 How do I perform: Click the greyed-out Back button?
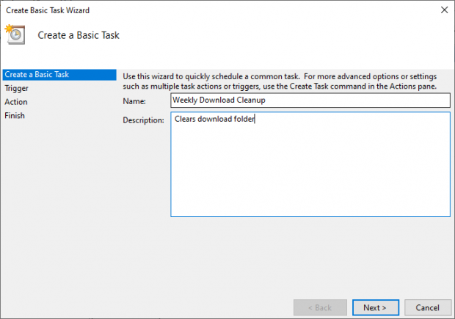coord(320,307)
